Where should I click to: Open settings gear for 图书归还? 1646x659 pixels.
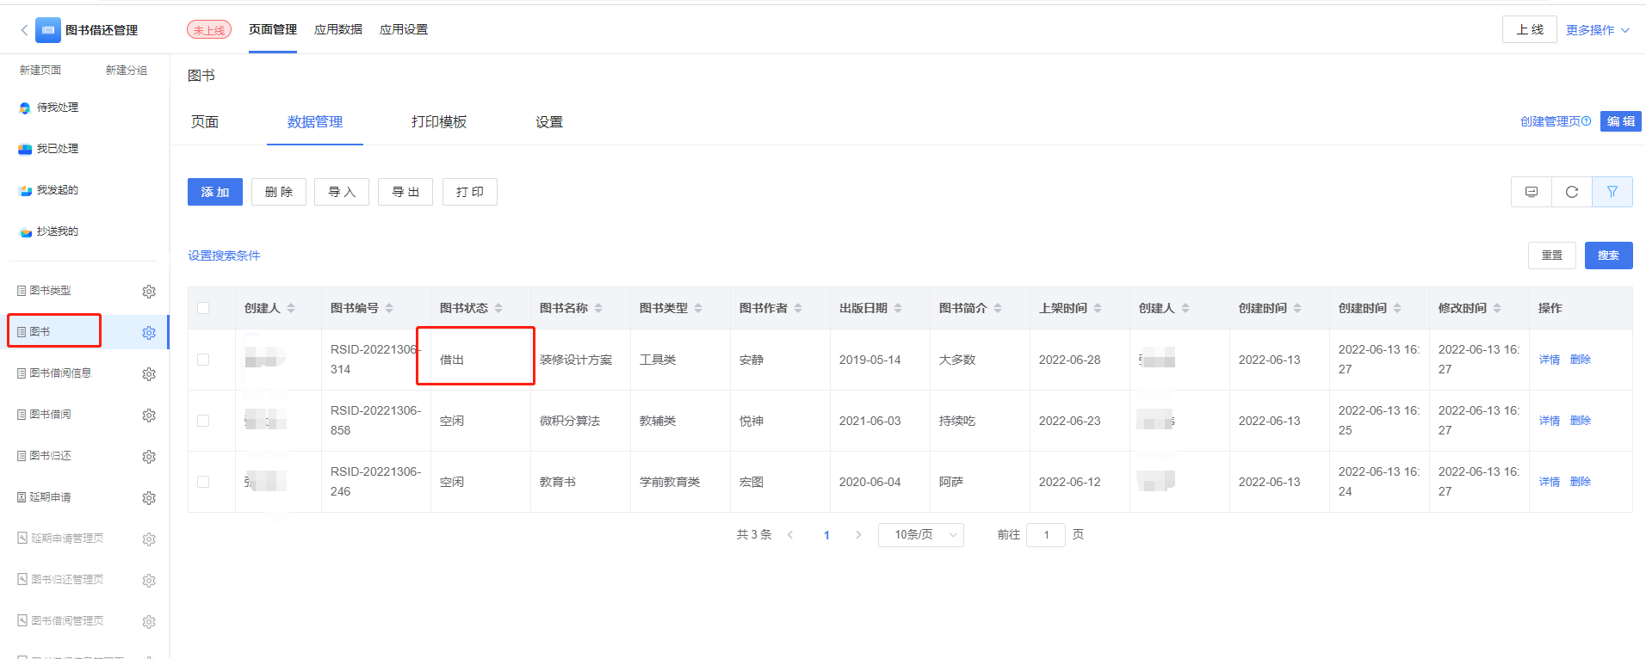[x=149, y=457]
